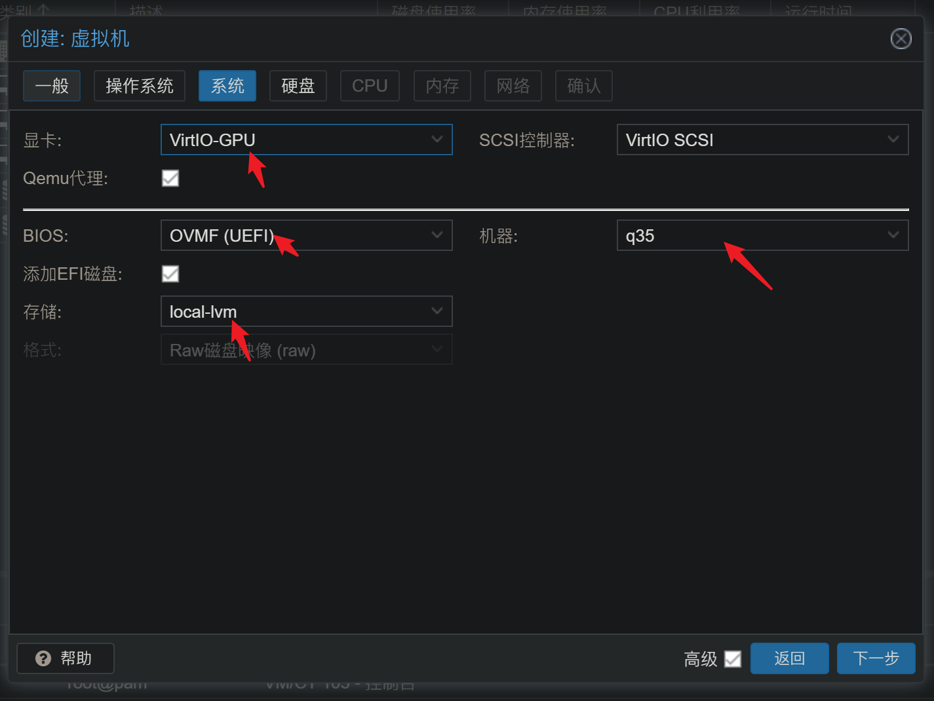Open the 显卡 VirtIO-GPU dropdown

[437, 140]
